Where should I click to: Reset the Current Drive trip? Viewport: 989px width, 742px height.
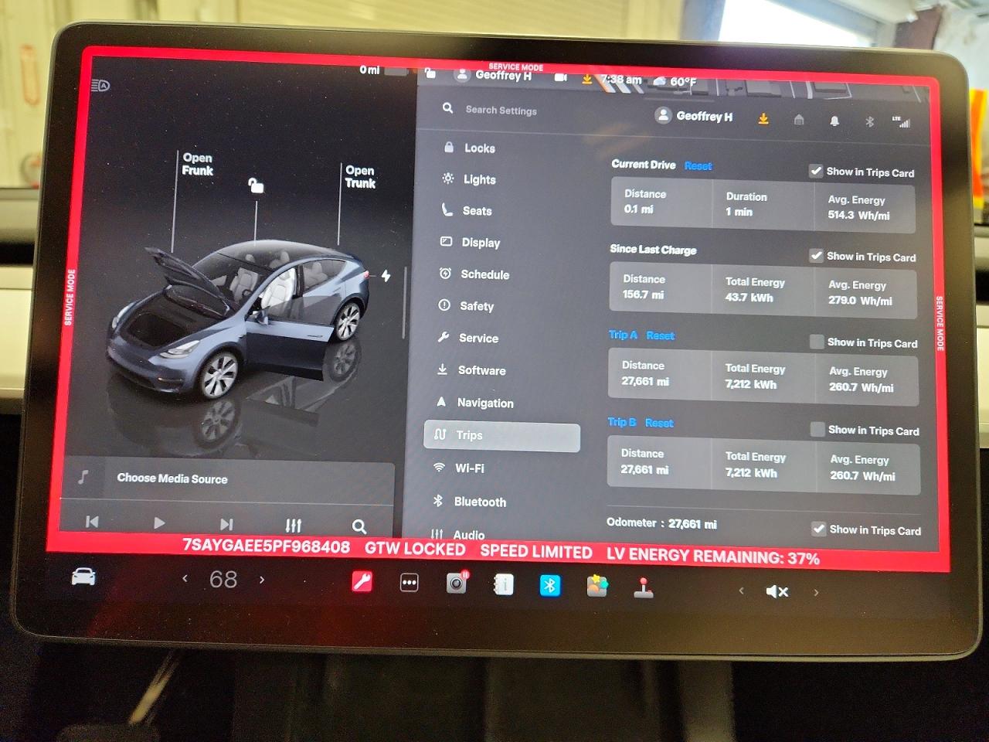pos(698,165)
